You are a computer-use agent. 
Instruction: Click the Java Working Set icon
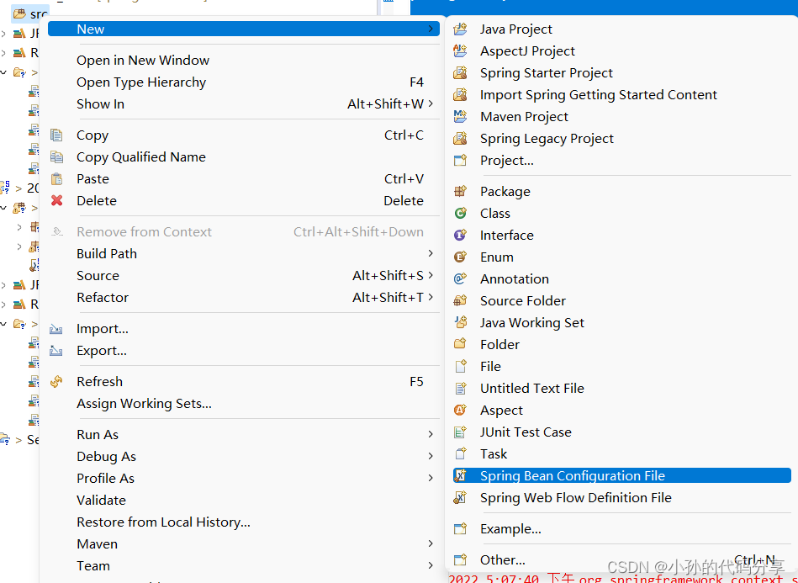460,323
